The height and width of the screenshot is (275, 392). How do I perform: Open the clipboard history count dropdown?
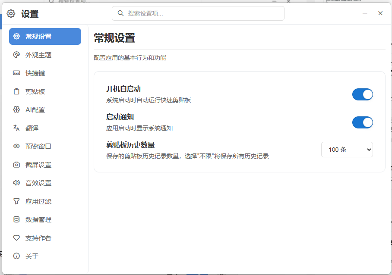[347, 150]
